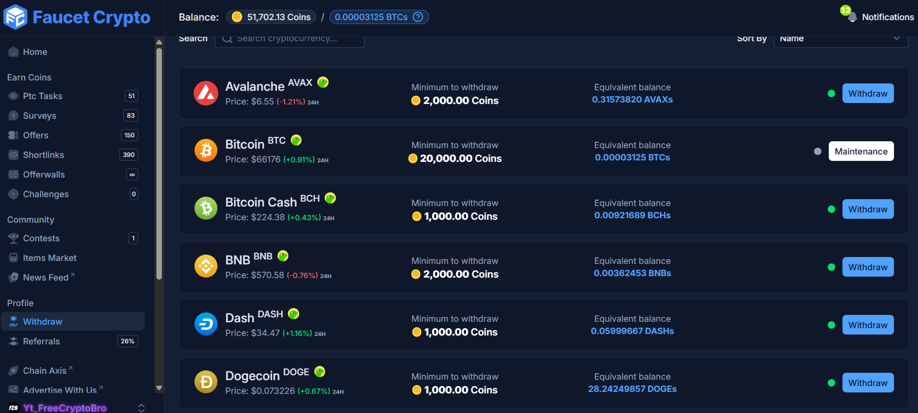Screen dimensions: 918x413
Task: Click the search magnifier icon
Action: 227,39
